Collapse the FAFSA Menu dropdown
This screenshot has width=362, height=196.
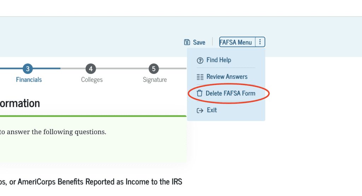point(236,42)
